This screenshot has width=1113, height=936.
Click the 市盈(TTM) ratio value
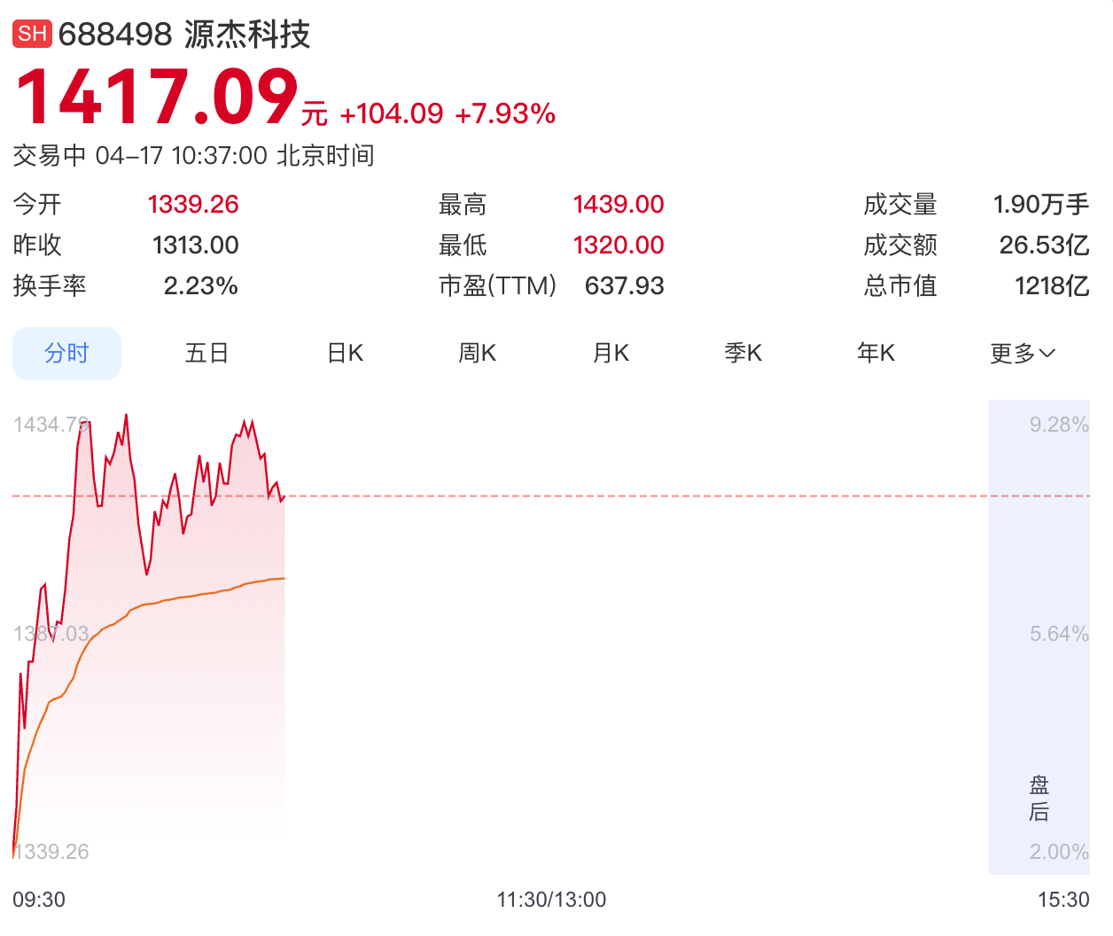pos(624,285)
